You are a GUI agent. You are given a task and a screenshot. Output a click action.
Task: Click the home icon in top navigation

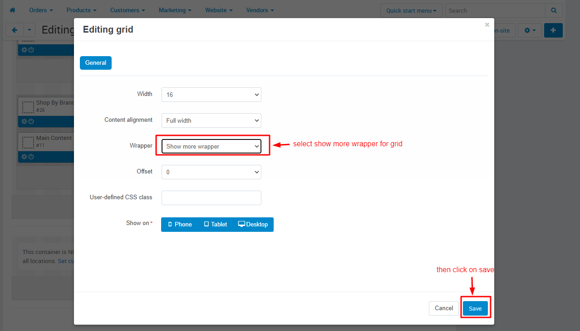(12, 10)
